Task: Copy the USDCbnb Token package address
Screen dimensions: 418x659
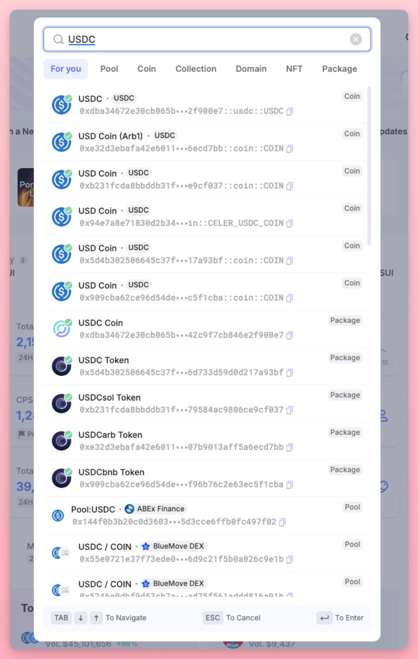Action: [x=289, y=485]
